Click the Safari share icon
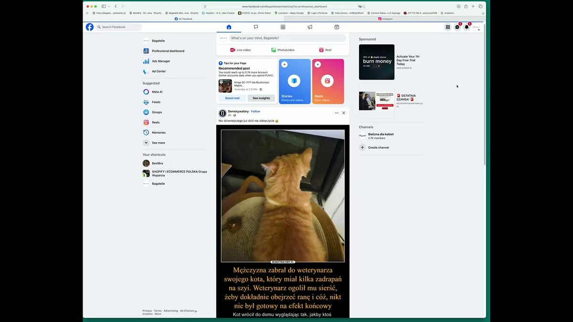 click(466, 7)
